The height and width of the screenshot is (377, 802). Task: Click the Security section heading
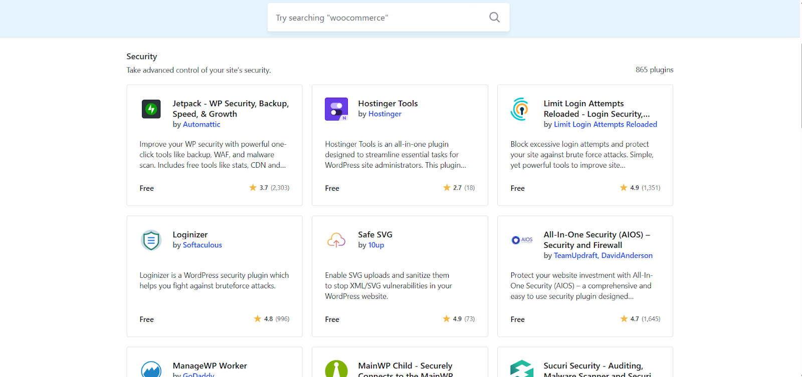pyautogui.click(x=142, y=57)
